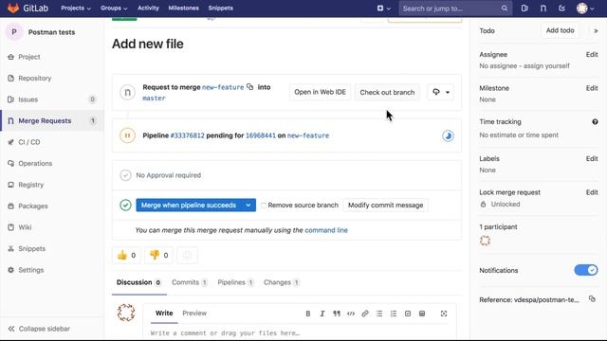Open the GitLab logo home link

28,9
